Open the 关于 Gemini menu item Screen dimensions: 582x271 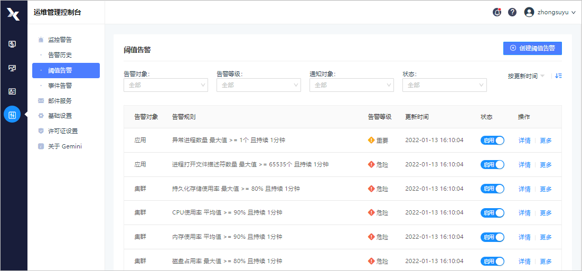[66, 146]
